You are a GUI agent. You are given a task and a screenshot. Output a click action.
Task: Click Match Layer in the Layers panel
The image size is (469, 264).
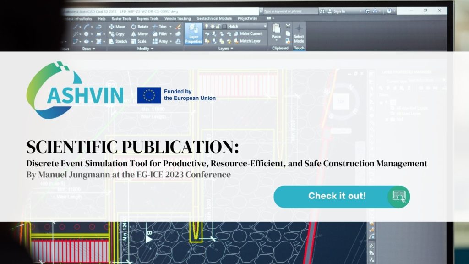(247, 41)
